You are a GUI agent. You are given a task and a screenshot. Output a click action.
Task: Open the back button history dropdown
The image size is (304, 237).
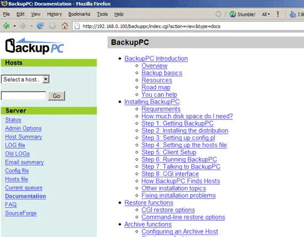[x=14, y=26]
